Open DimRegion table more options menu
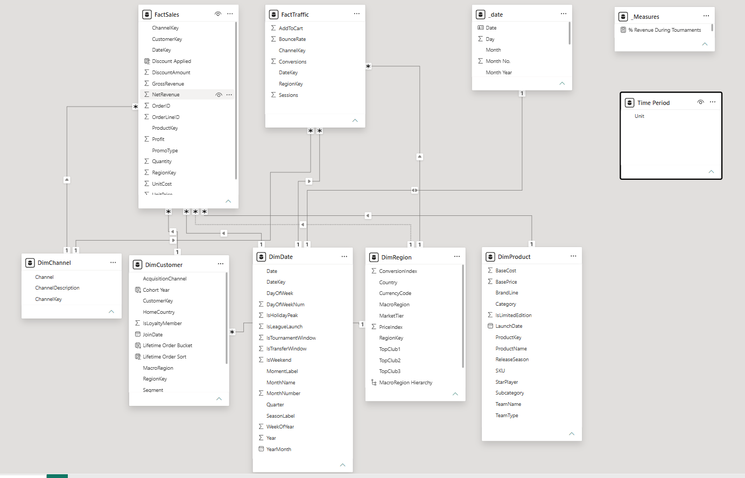745x478 pixels. click(x=457, y=257)
